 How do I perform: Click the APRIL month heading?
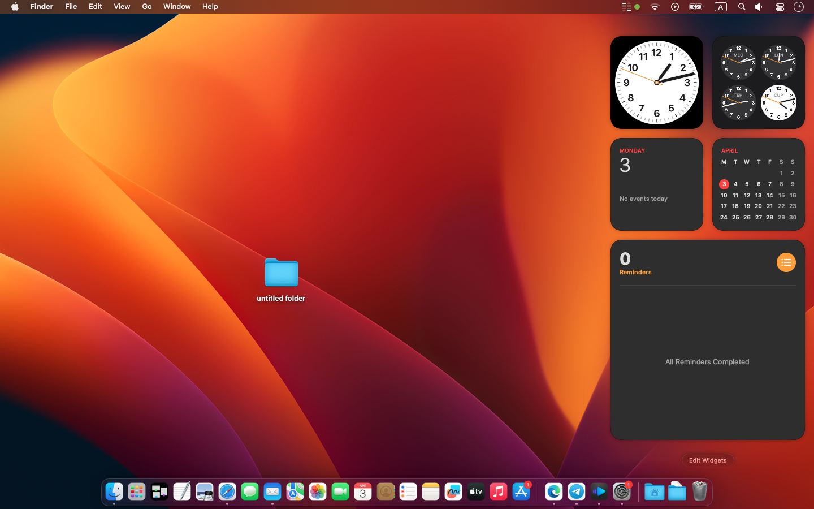click(730, 150)
